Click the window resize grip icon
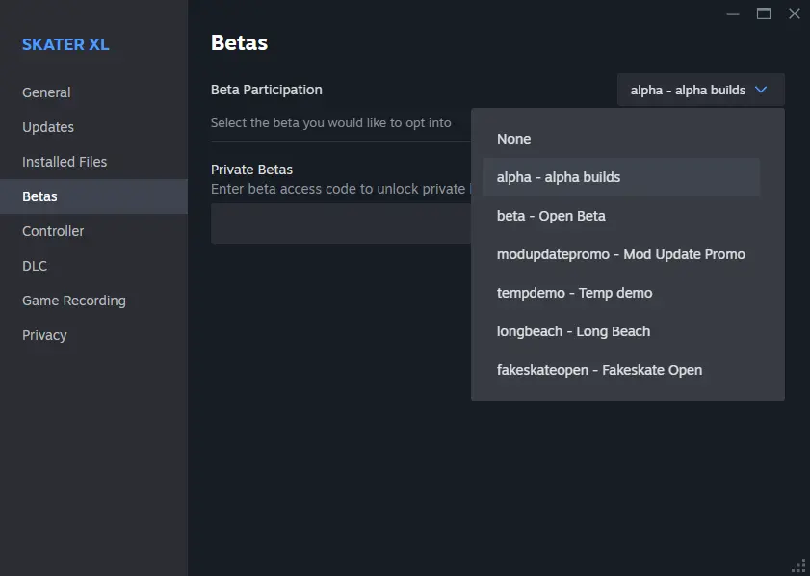 799,566
